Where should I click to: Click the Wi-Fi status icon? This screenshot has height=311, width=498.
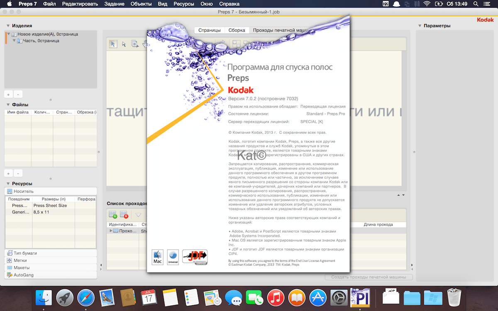click(x=427, y=4)
